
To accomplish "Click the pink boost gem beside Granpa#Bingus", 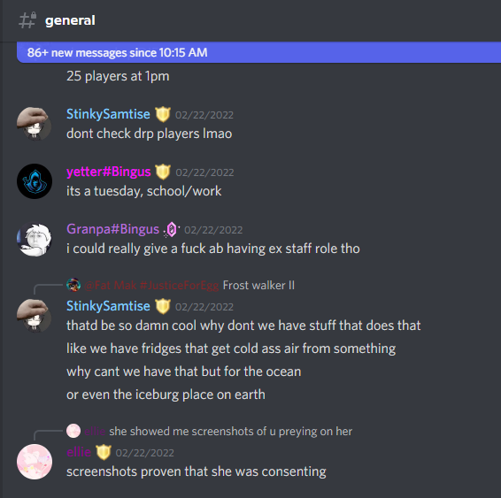I will (x=172, y=229).
